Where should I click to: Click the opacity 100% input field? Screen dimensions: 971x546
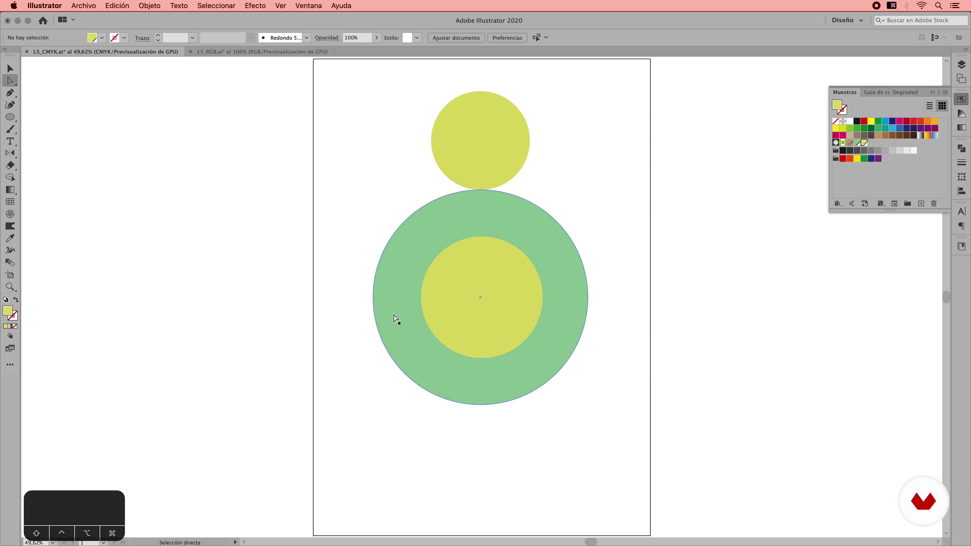[x=357, y=38]
